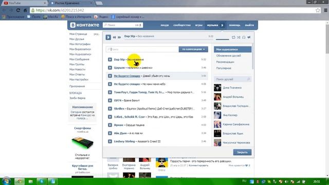
Task: Bookmark page with the star icon
Action: [318, 10]
